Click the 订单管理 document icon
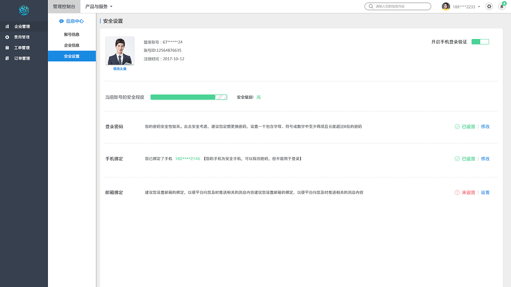Viewport: 511px width, 287px height. pos(7,58)
